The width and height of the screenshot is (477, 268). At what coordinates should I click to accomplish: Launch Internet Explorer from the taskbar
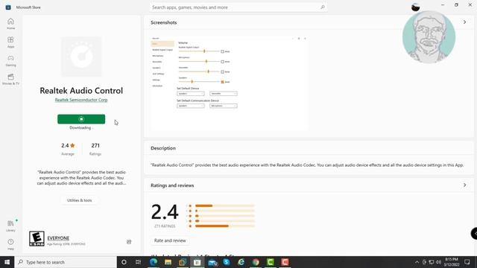pos(241,262)
